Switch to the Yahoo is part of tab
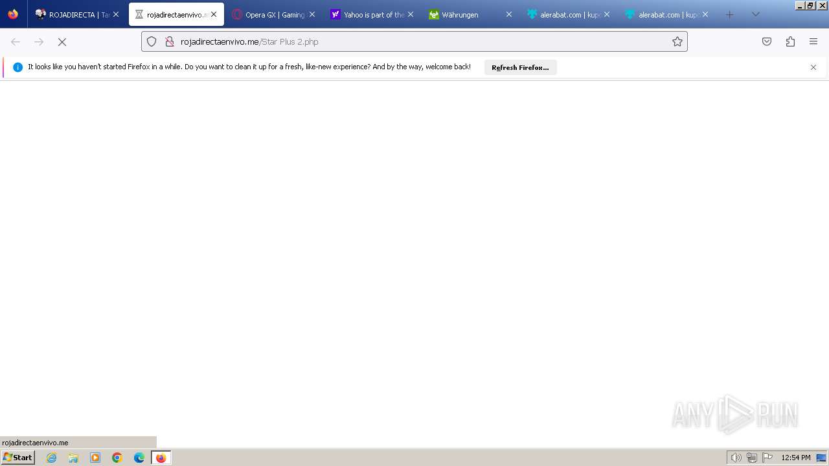The height and width of the screenshot is (466, 829). 372,14
